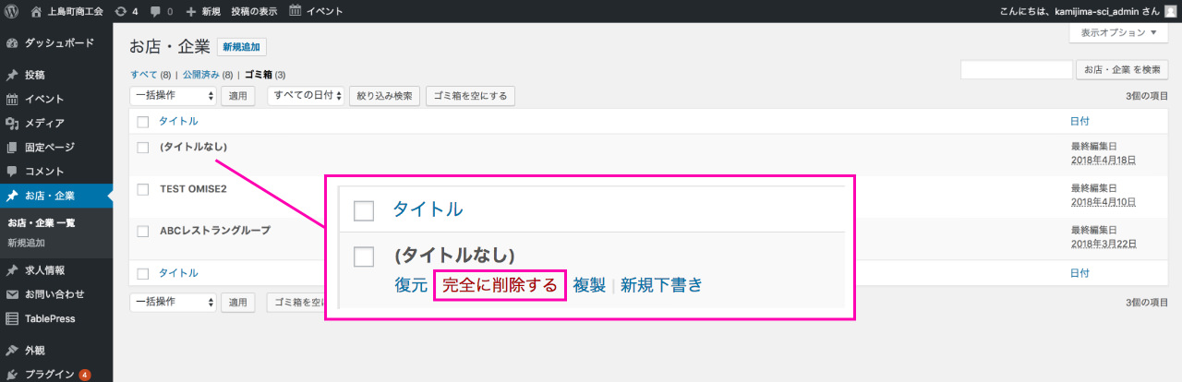Check the box for TEST OMISE2
The height and width of the screenshot is (382, 1182).
click(x=143, y=189)
